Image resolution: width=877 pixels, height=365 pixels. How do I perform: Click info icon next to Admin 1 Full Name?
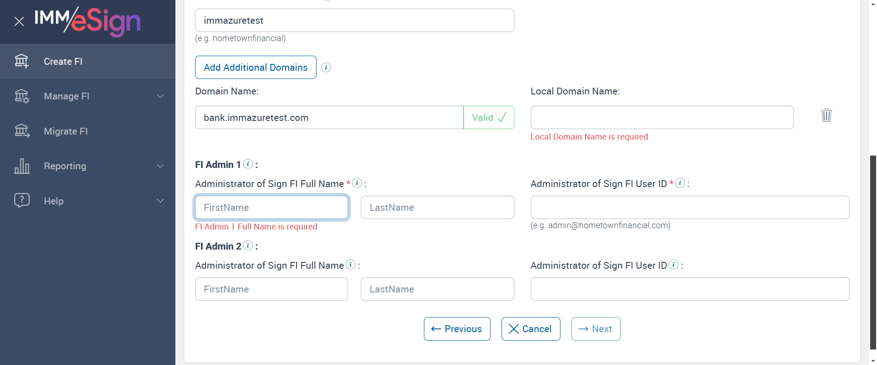pos(357,183)
